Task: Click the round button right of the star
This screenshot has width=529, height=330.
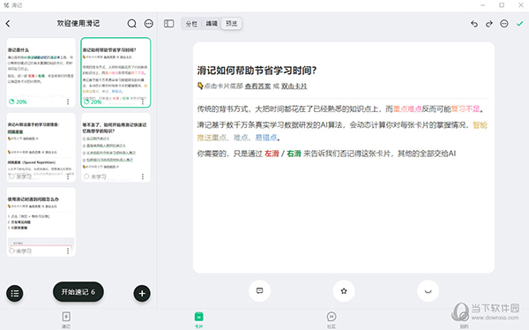Action: point(428,291)
